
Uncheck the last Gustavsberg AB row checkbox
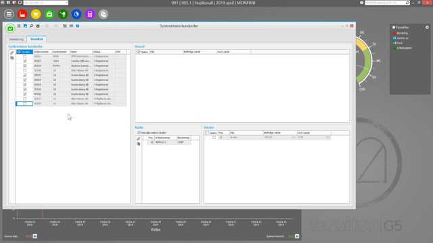[x=25, y=94]
